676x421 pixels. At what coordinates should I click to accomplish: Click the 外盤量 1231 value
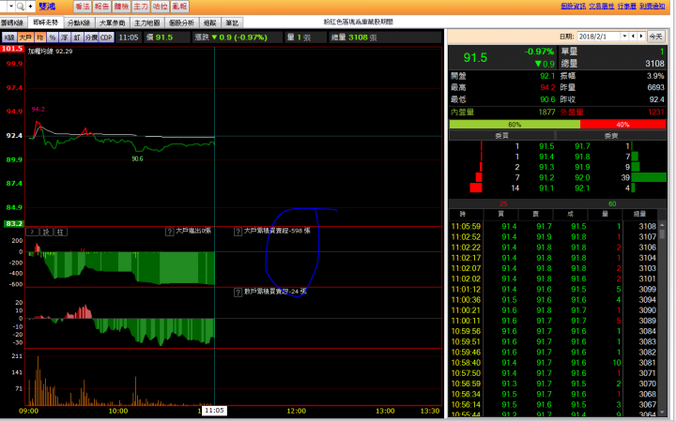click(x=655, y=112)
